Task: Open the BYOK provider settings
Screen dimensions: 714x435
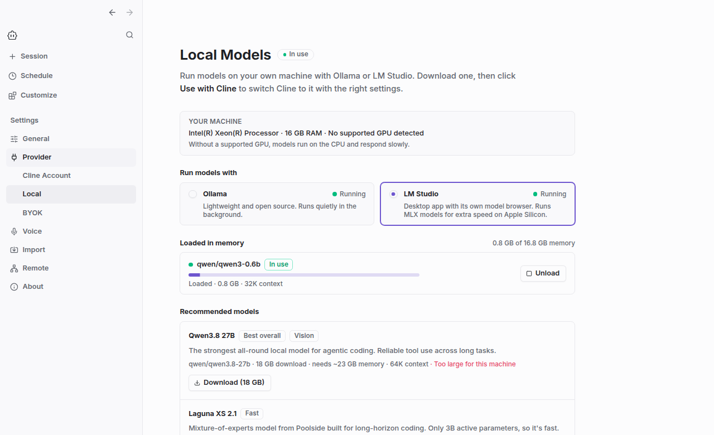Action: pos(71,213)
